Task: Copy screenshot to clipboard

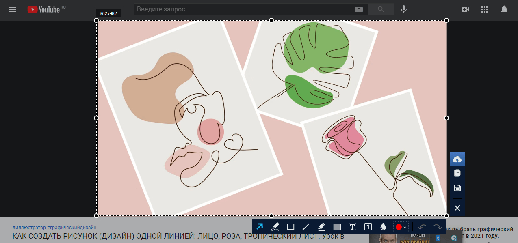Action: point(457,173)
